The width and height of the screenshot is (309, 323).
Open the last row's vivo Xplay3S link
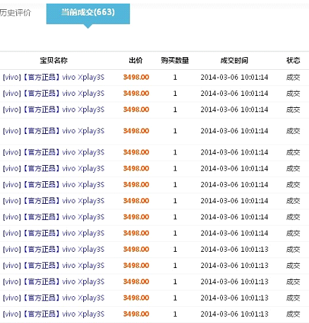tap(54, 314)
